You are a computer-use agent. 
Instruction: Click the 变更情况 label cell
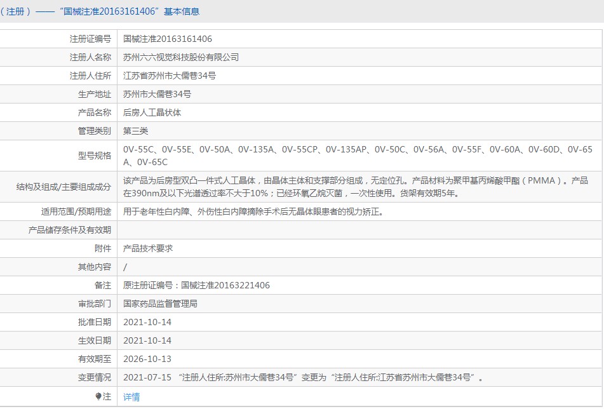[x=95, y=377]
